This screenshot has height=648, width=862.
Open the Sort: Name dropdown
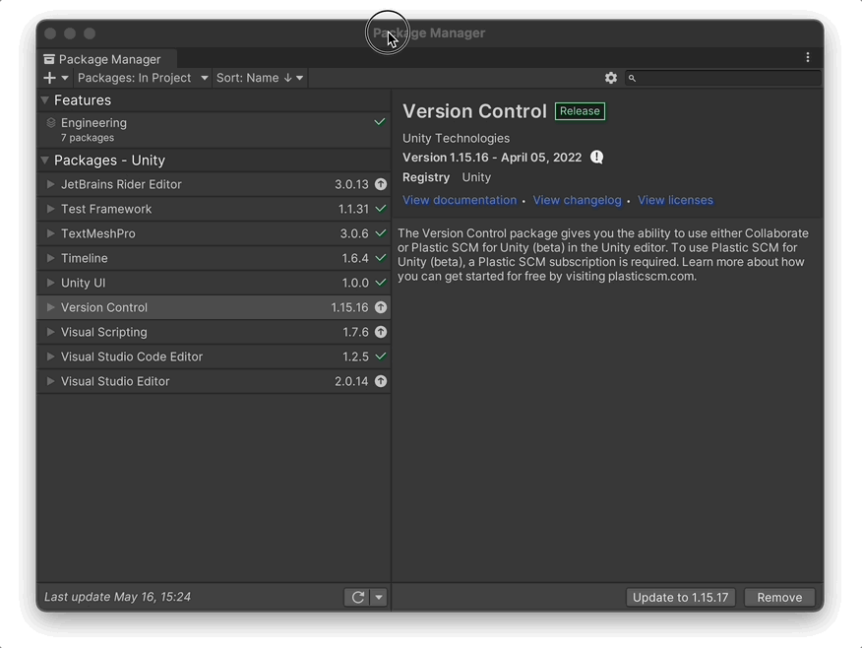pyautogui.click(x=260, y=78)
